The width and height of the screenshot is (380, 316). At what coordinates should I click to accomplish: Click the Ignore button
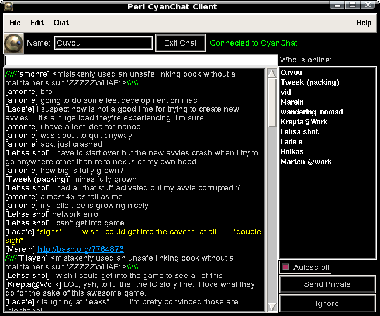click(x=327, y=303)
